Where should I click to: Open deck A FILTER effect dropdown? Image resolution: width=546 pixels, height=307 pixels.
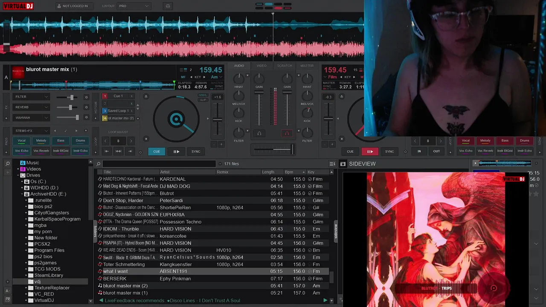(31, 97)
